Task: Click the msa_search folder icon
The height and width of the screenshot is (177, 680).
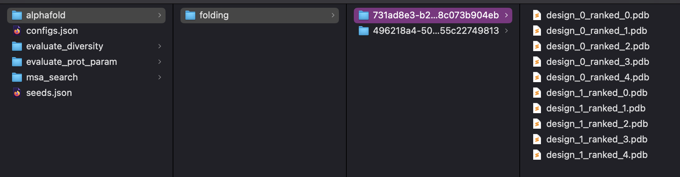Action: coord(17,77)
